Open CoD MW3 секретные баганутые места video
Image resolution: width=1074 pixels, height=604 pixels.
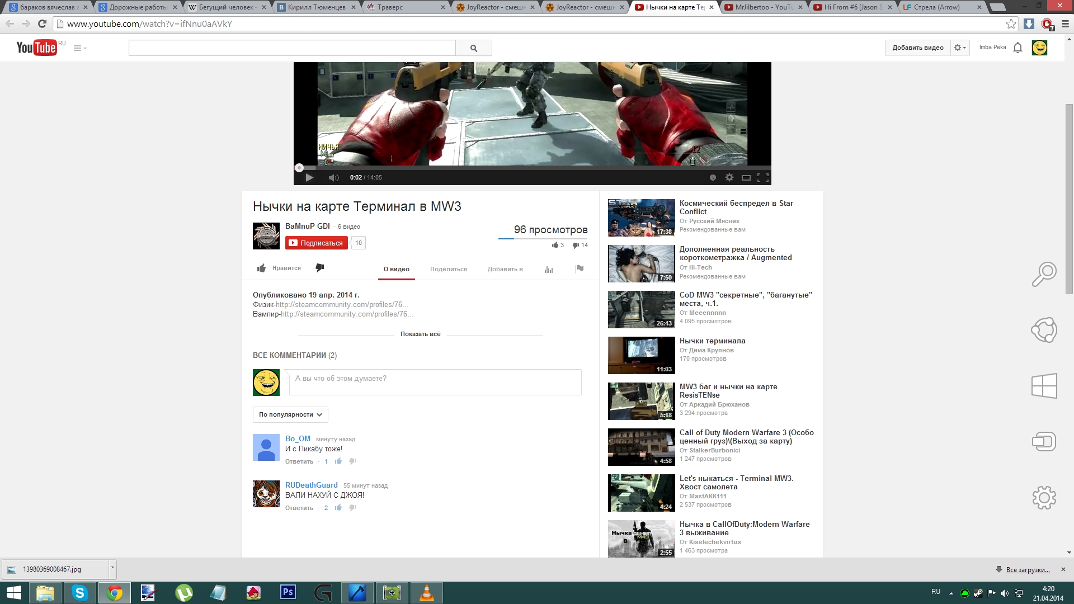[746, 299]
